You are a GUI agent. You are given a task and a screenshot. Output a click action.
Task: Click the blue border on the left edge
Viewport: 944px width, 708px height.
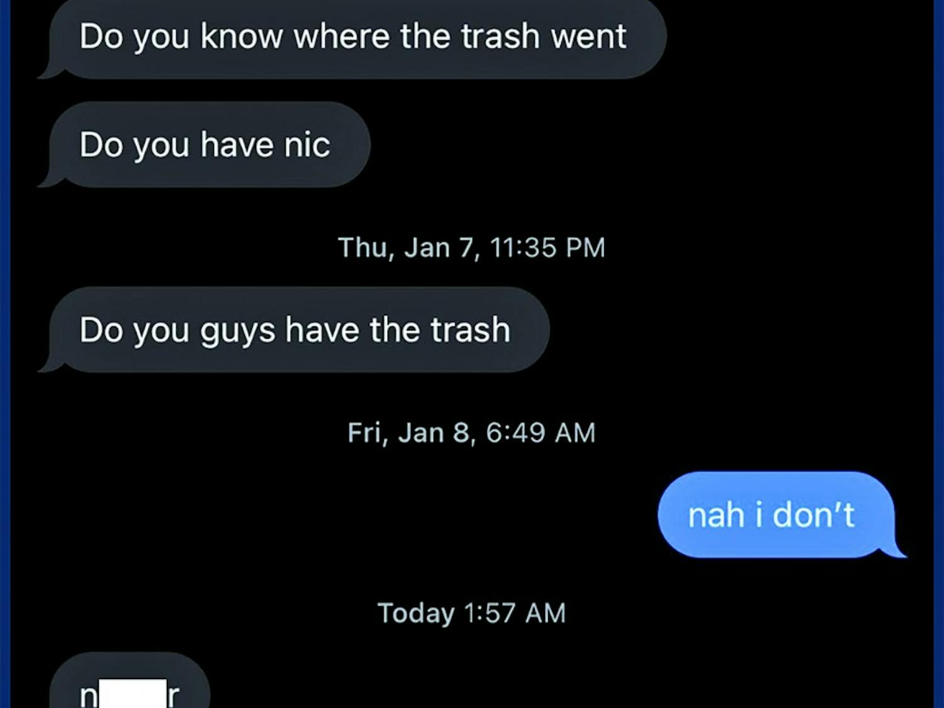click(5, 352)
